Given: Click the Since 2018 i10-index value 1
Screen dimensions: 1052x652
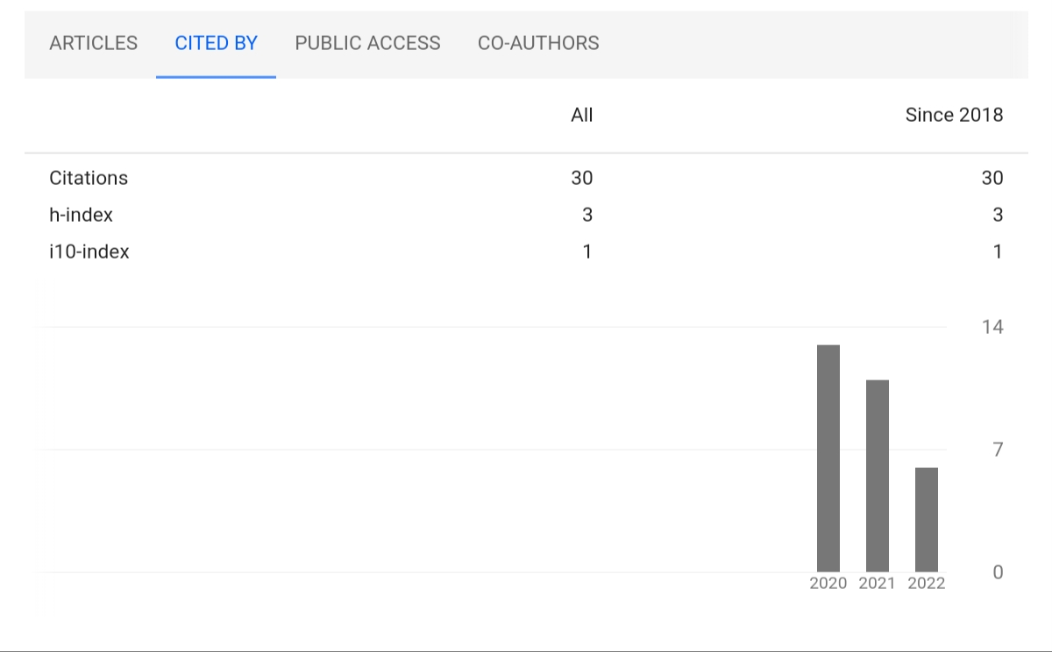Looking at the screenshot, I should (999, 252).
